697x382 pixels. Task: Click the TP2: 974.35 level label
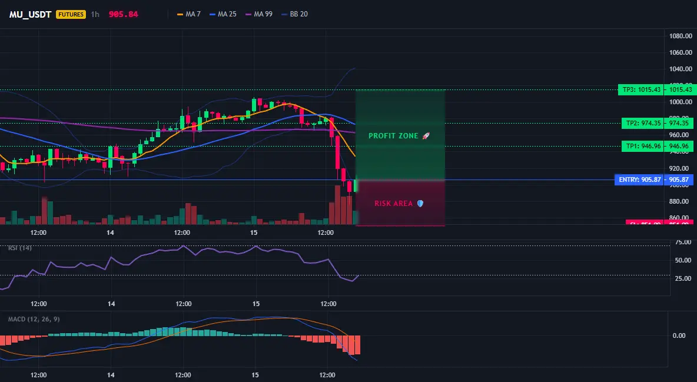[x=643, y=123]
